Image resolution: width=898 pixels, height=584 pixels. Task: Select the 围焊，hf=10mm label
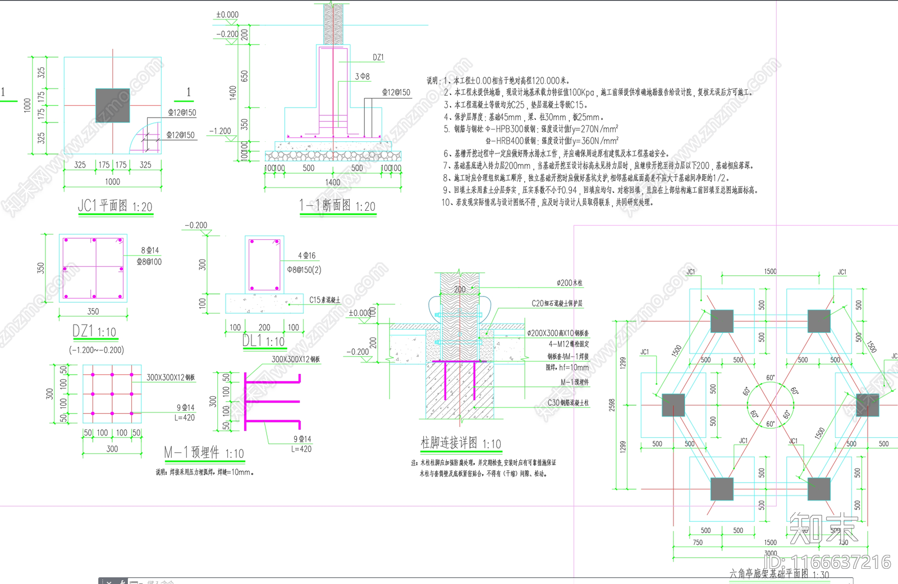click(x=567, y=368)
